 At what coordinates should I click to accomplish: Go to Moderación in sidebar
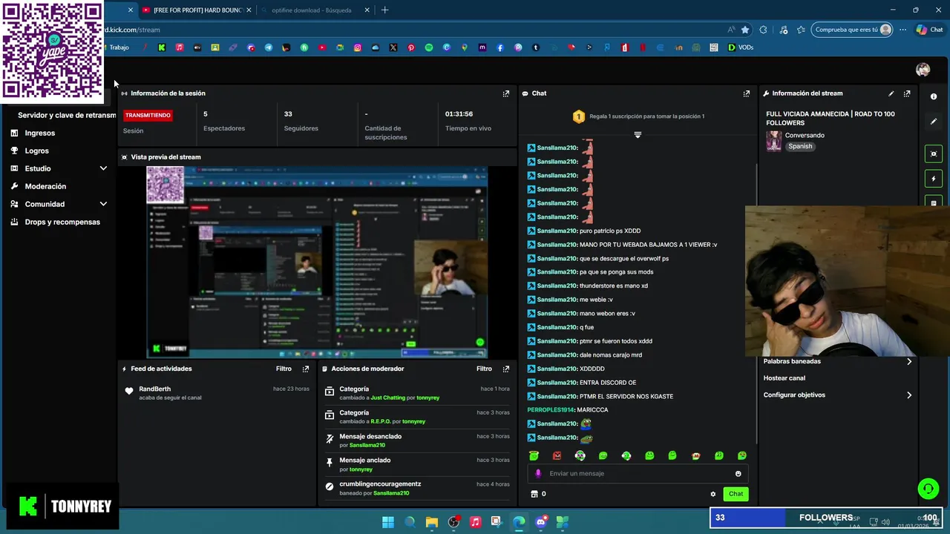click(45, 186)
